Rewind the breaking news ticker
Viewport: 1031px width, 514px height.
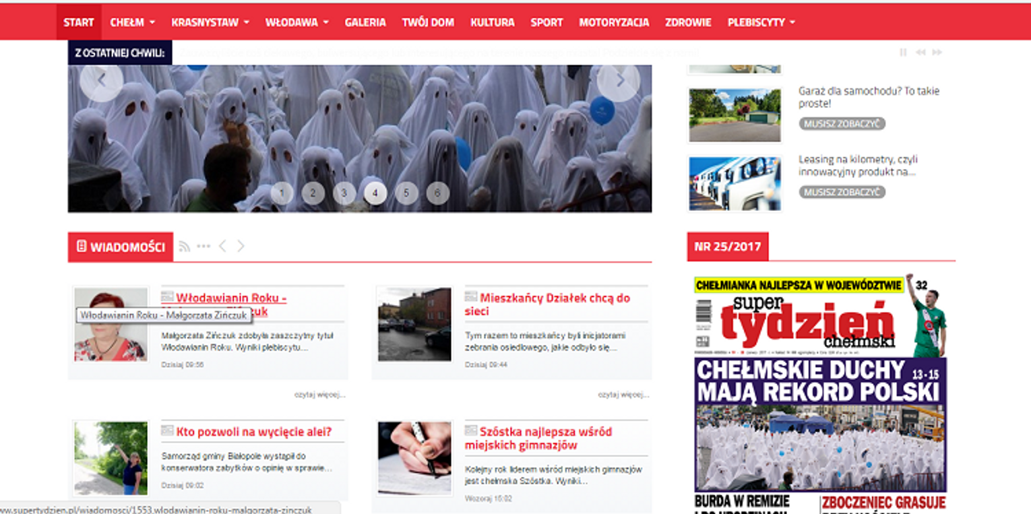click(920, 53)
